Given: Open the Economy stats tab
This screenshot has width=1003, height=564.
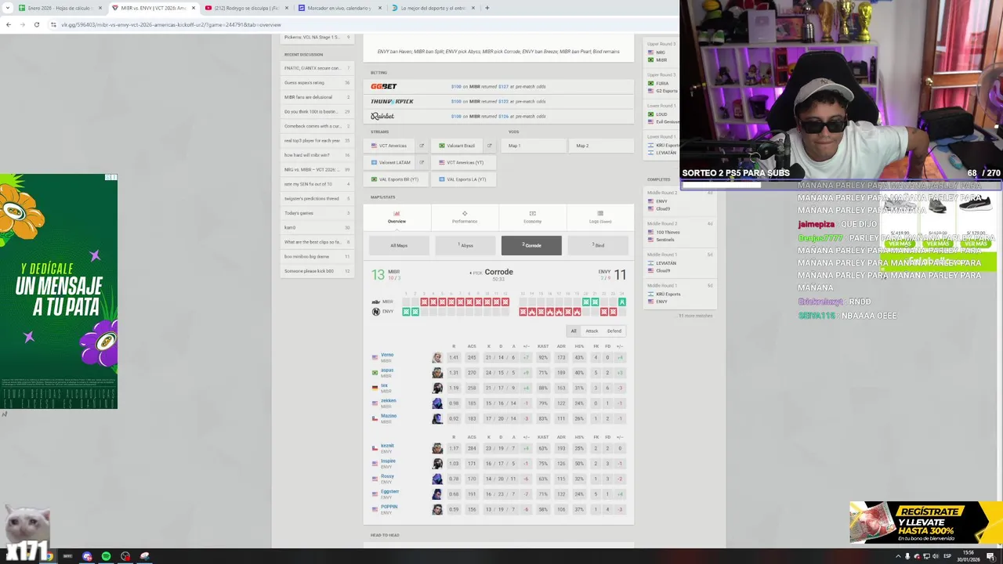Looking at the screenshot, I should pyautogui.click(x=532, y=217).
